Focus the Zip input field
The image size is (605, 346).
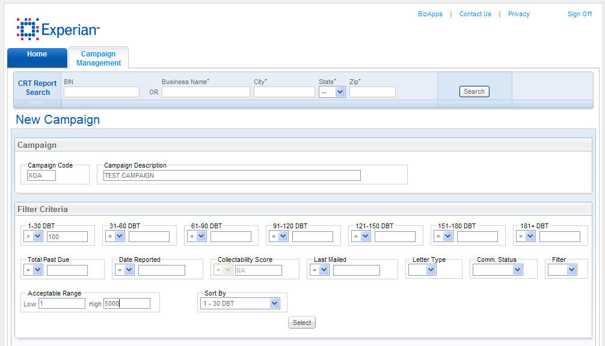372,92
